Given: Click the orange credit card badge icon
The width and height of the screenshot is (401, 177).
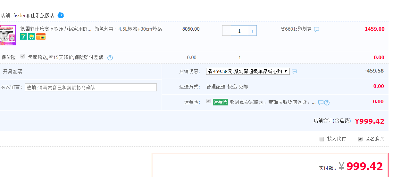Looking at the screenshot, I should [41, 36].
